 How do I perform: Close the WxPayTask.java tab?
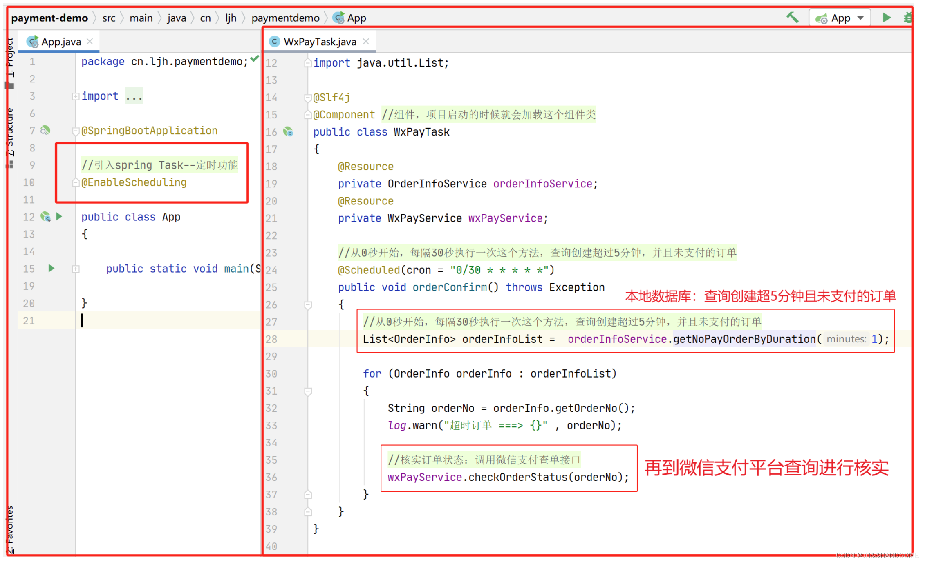366,42
